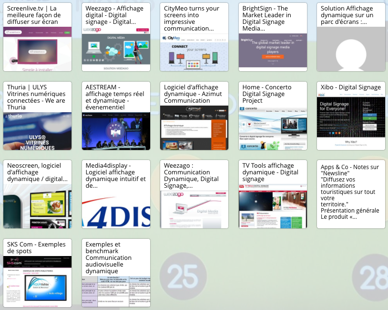Click the Concerto website preview image
Viewport: 388px width, 310px height.
(273, 128)
